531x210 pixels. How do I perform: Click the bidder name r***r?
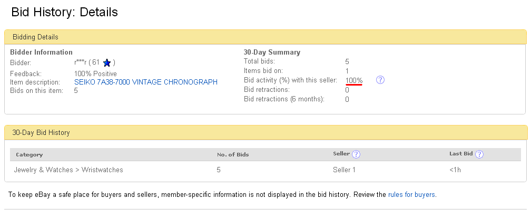pos(81,62)
